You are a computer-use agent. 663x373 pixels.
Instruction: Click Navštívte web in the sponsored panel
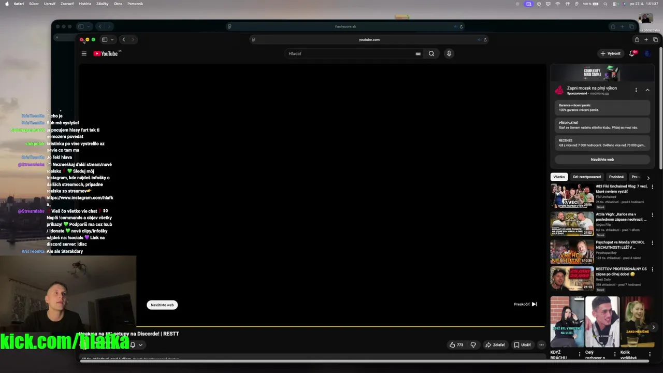602,160
